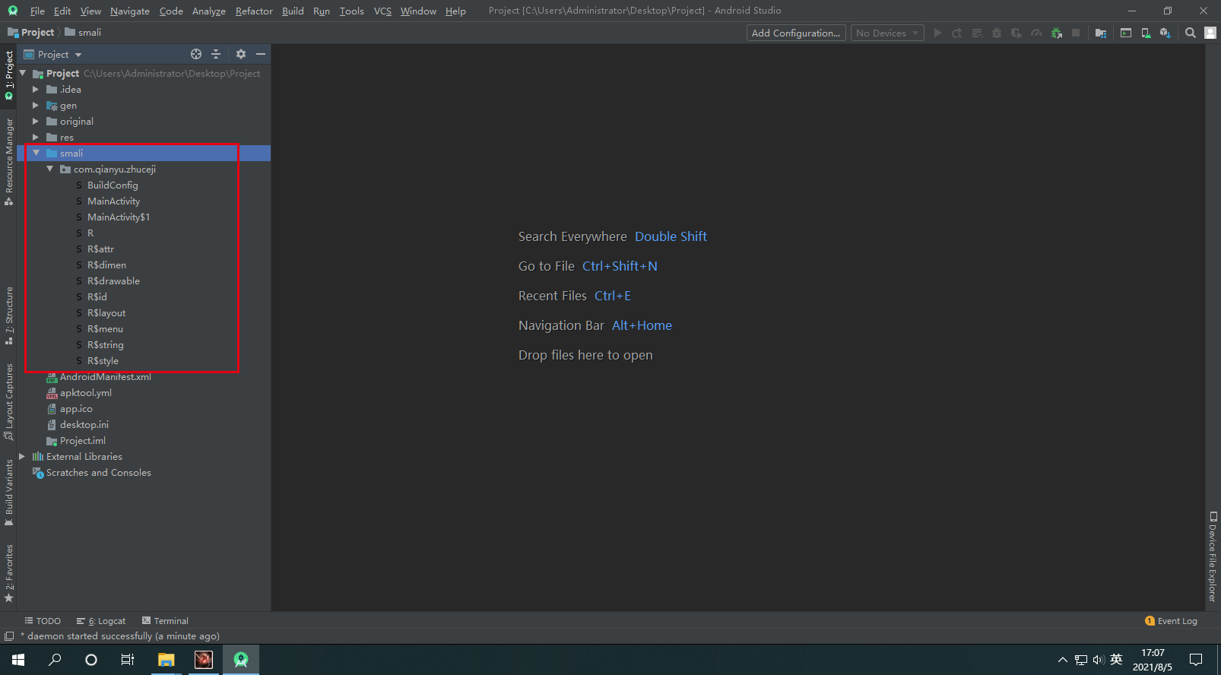The width and height of the screenshot is (1221, 675).
Task: Click the Profile gauge icon
Action: (1036, 33)
